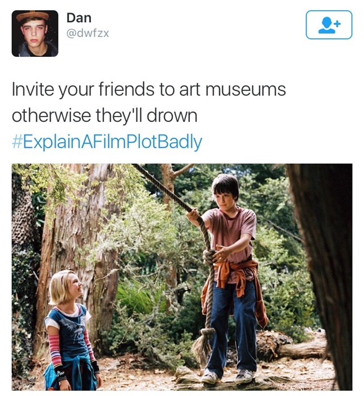This screenshot has width=364, height=396.
Task: Open the attached film still photo
Action: click(x=182, y=277)
